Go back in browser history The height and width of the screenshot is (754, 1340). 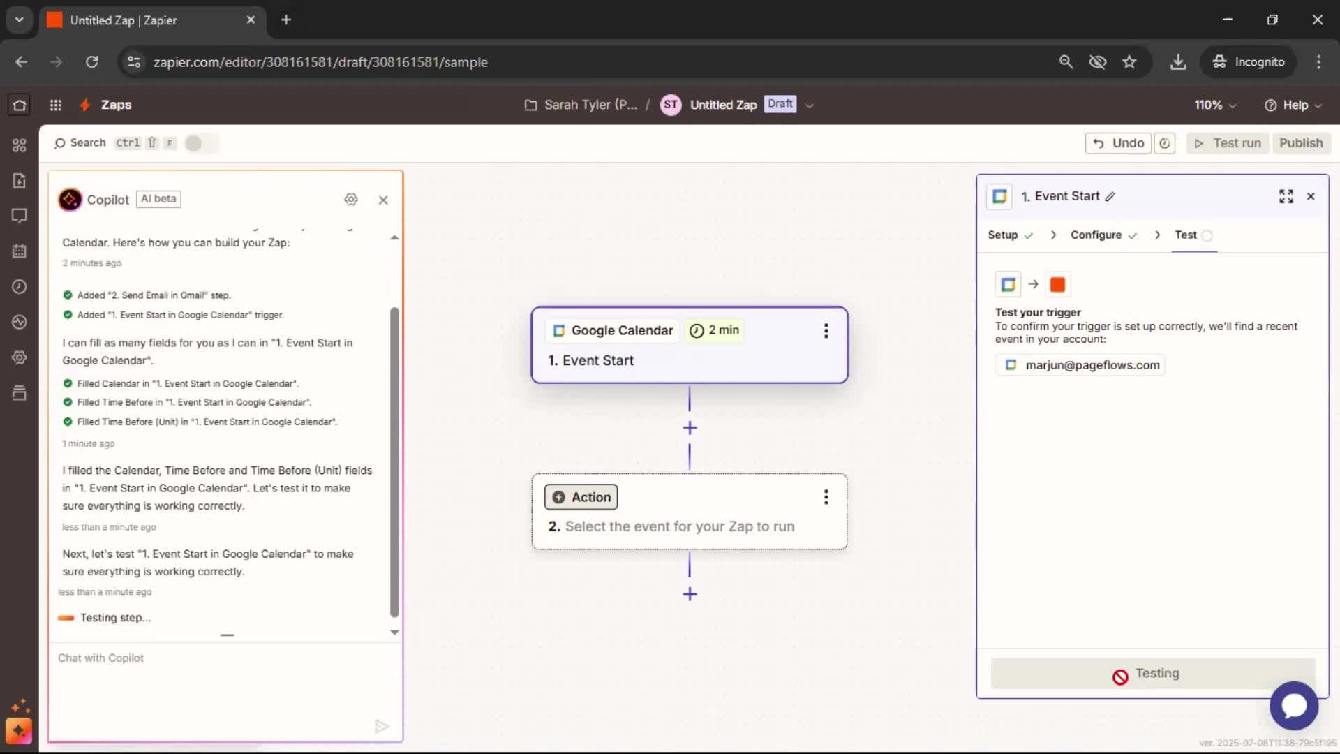[x=22, y=62]
